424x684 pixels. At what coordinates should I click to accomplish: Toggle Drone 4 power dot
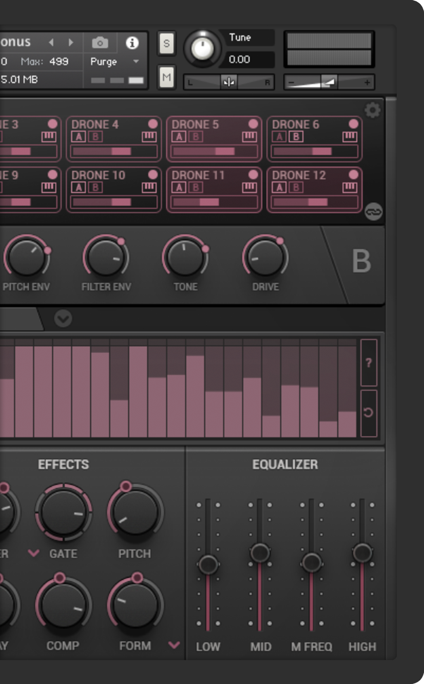[153, 124]
